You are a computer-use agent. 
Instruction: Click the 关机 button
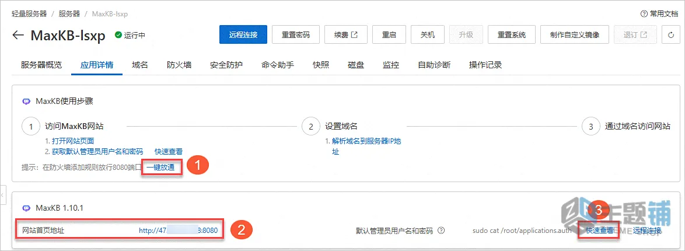(428, 35)
